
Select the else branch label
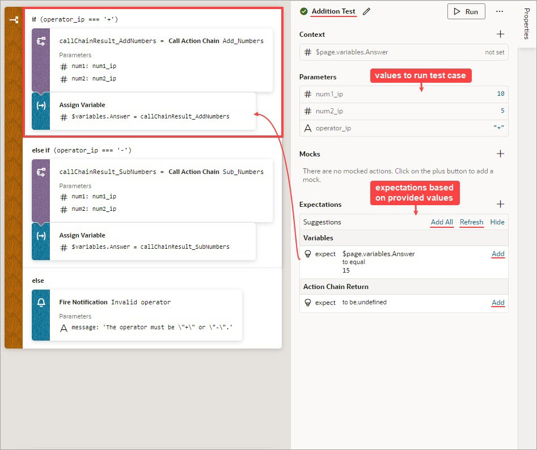tap(38, 281)
